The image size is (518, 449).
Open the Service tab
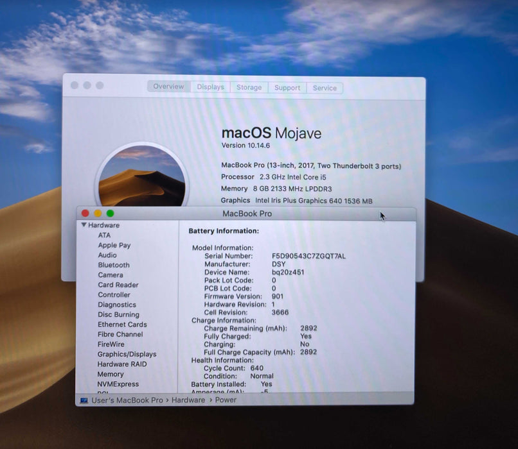[325, 88]
